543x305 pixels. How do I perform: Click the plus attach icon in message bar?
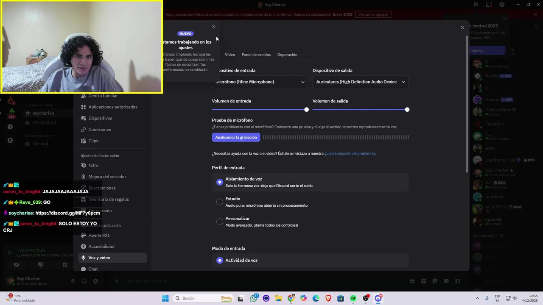pos(116,281)
